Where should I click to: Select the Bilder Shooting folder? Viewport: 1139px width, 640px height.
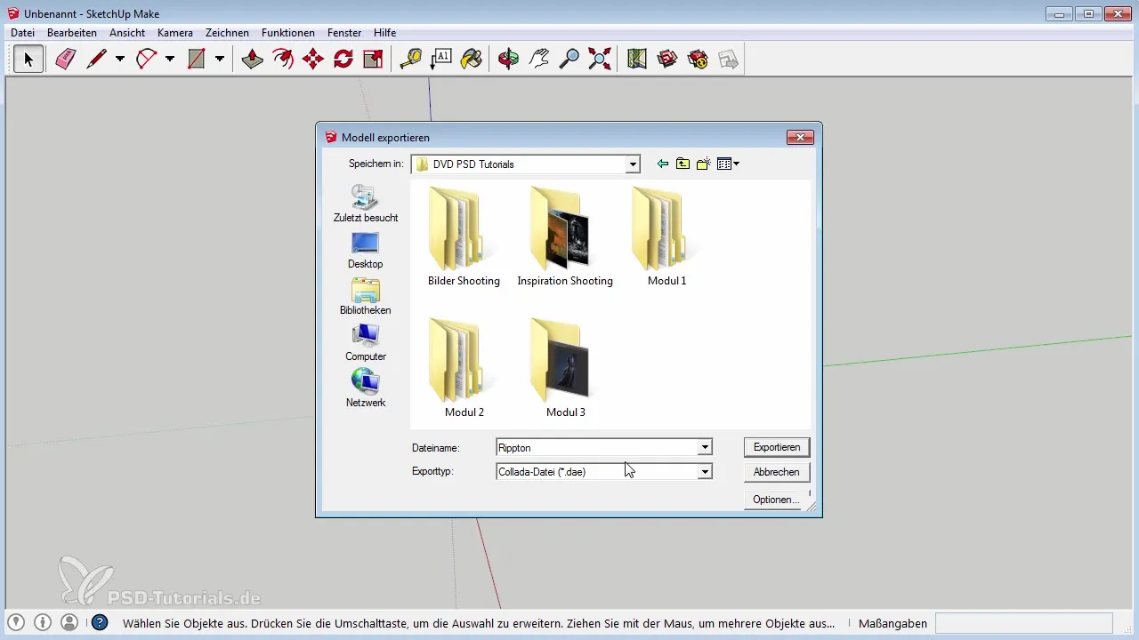(x=464, y=236)
